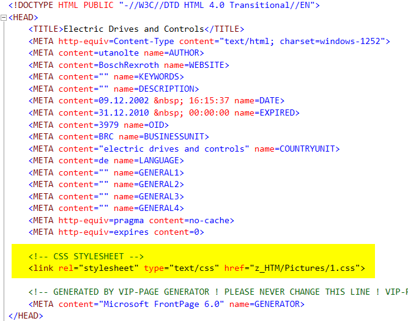Click the Microsoft FrontPage 6.0 GENERATOR line
The height and width of the screenshot is (321, 408).
tap(166, 304)
